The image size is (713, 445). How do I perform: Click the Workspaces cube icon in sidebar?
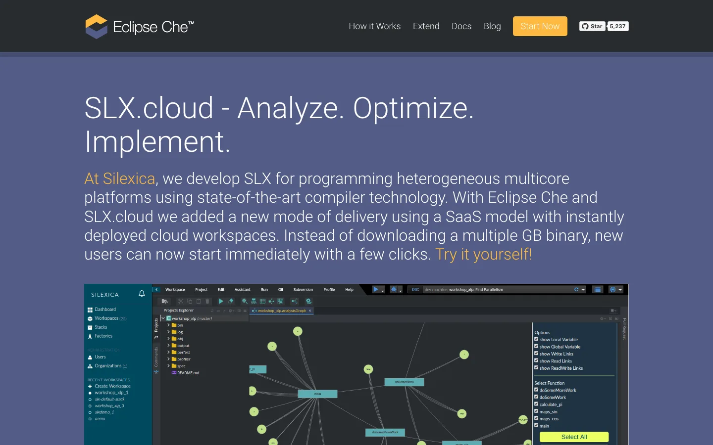90,318
